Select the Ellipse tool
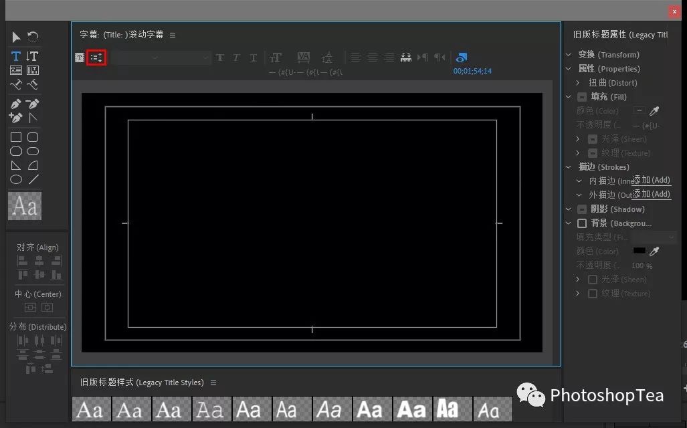This screenshot has width=687, height=428. point(16,180)
